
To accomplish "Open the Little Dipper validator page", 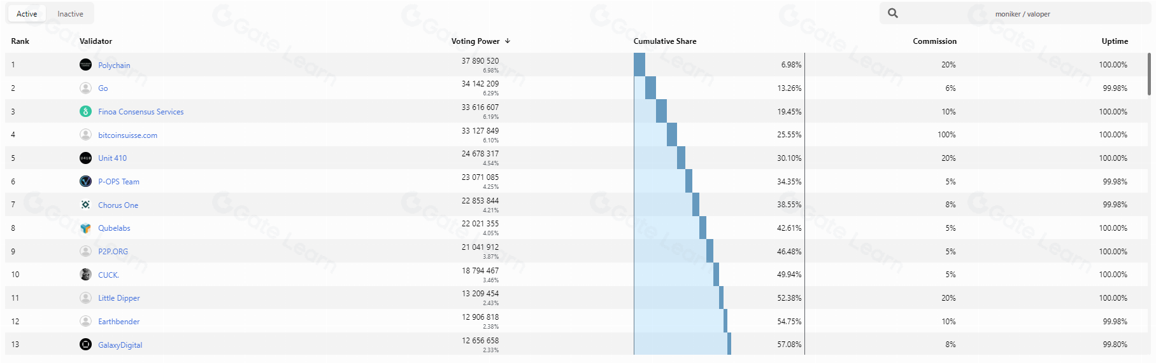I will coord(118,298).
